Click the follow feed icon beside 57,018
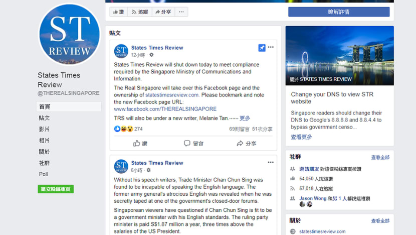This screenshot has width=416, height=235. pos(293,188)
